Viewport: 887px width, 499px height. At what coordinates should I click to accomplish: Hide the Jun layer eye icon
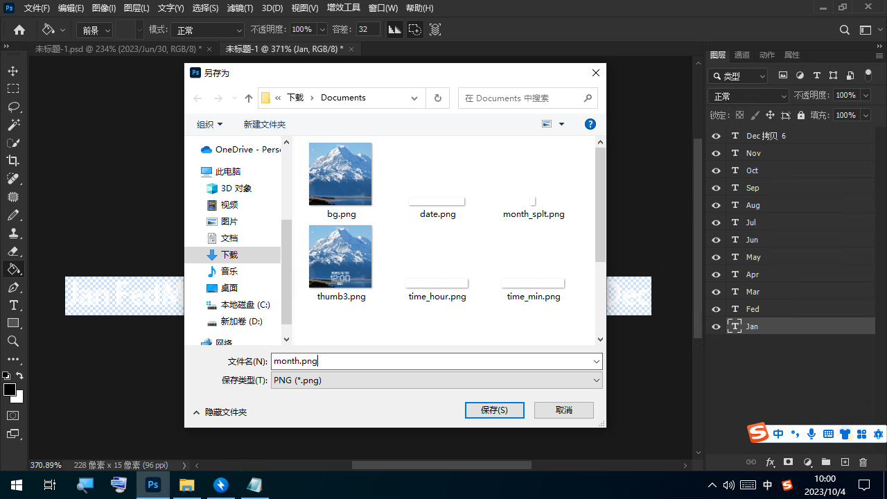click(x=716, y=240)
